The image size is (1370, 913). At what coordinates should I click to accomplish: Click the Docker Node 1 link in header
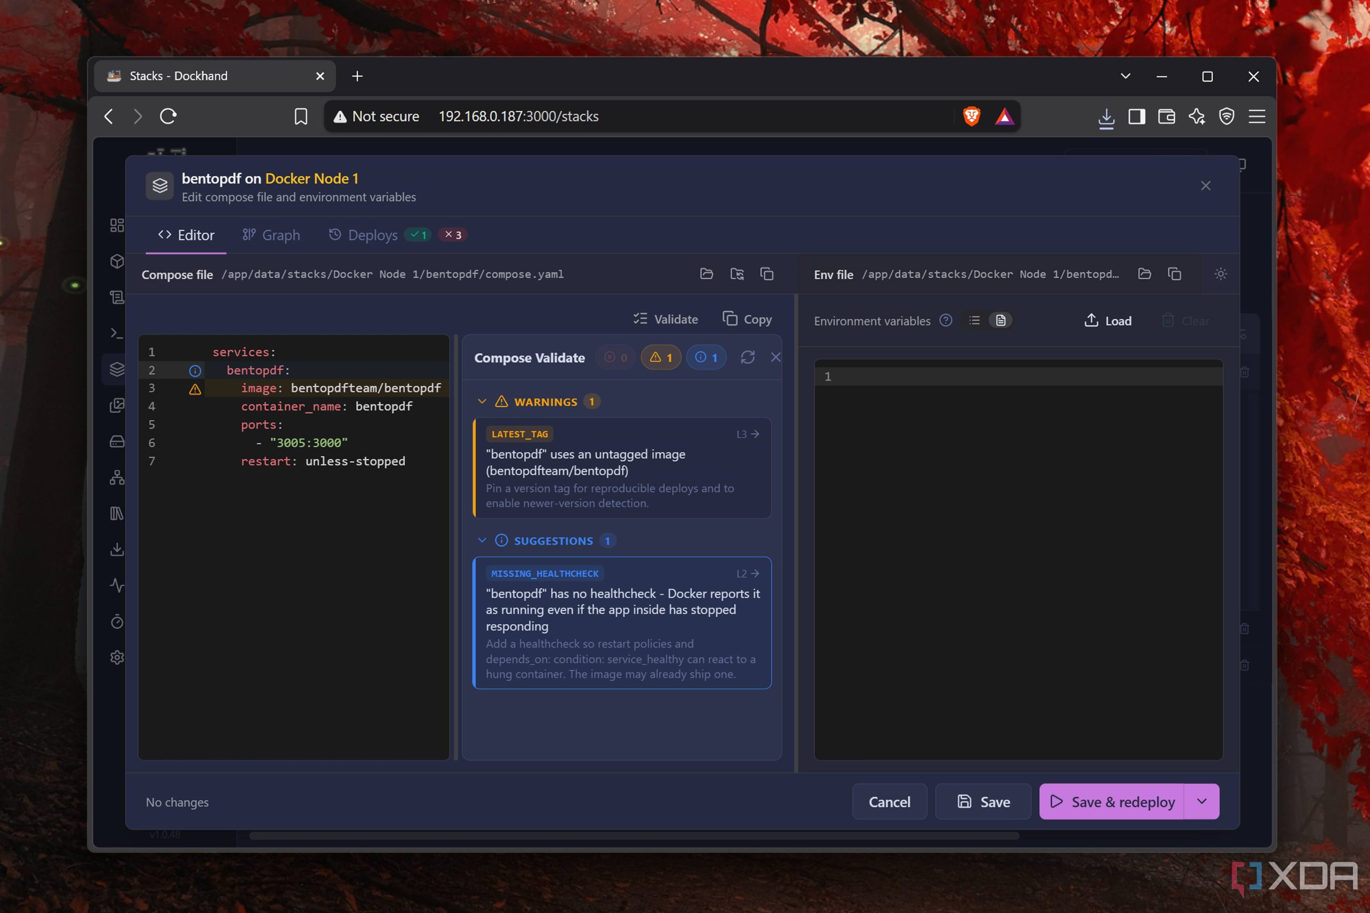[x=311, y=178]
